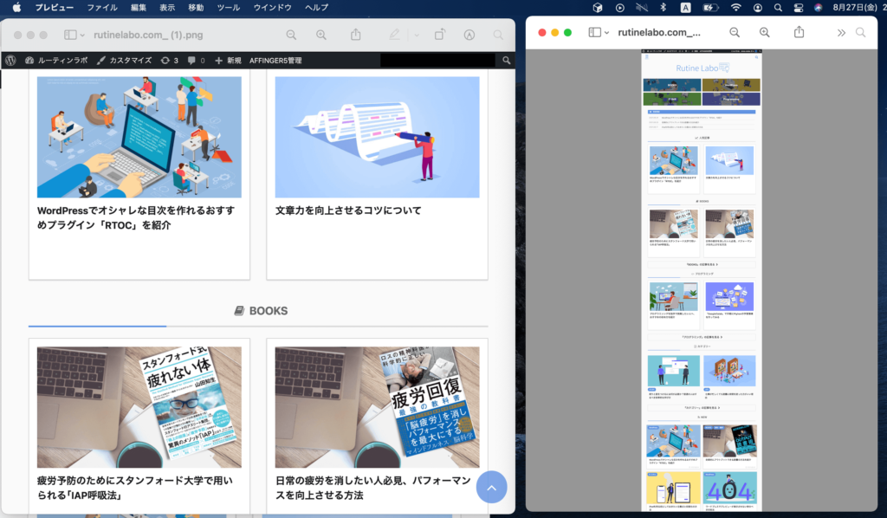Screen dimensions: 887x518
Task: Open the ツール menu in the menu bar
Action: click(229, 7)
